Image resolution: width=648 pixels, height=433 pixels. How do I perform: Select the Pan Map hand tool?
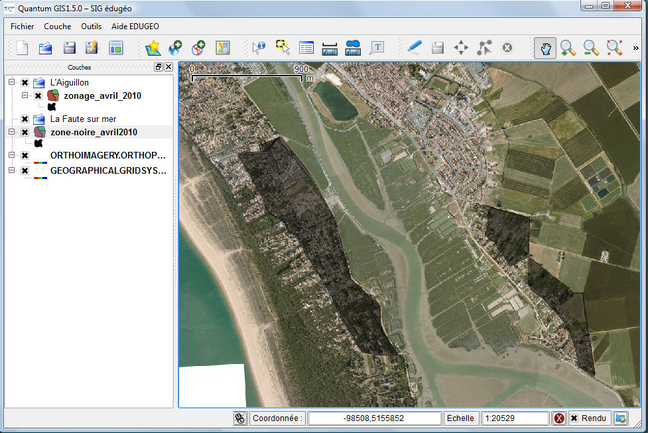click(x=545, y=48)
